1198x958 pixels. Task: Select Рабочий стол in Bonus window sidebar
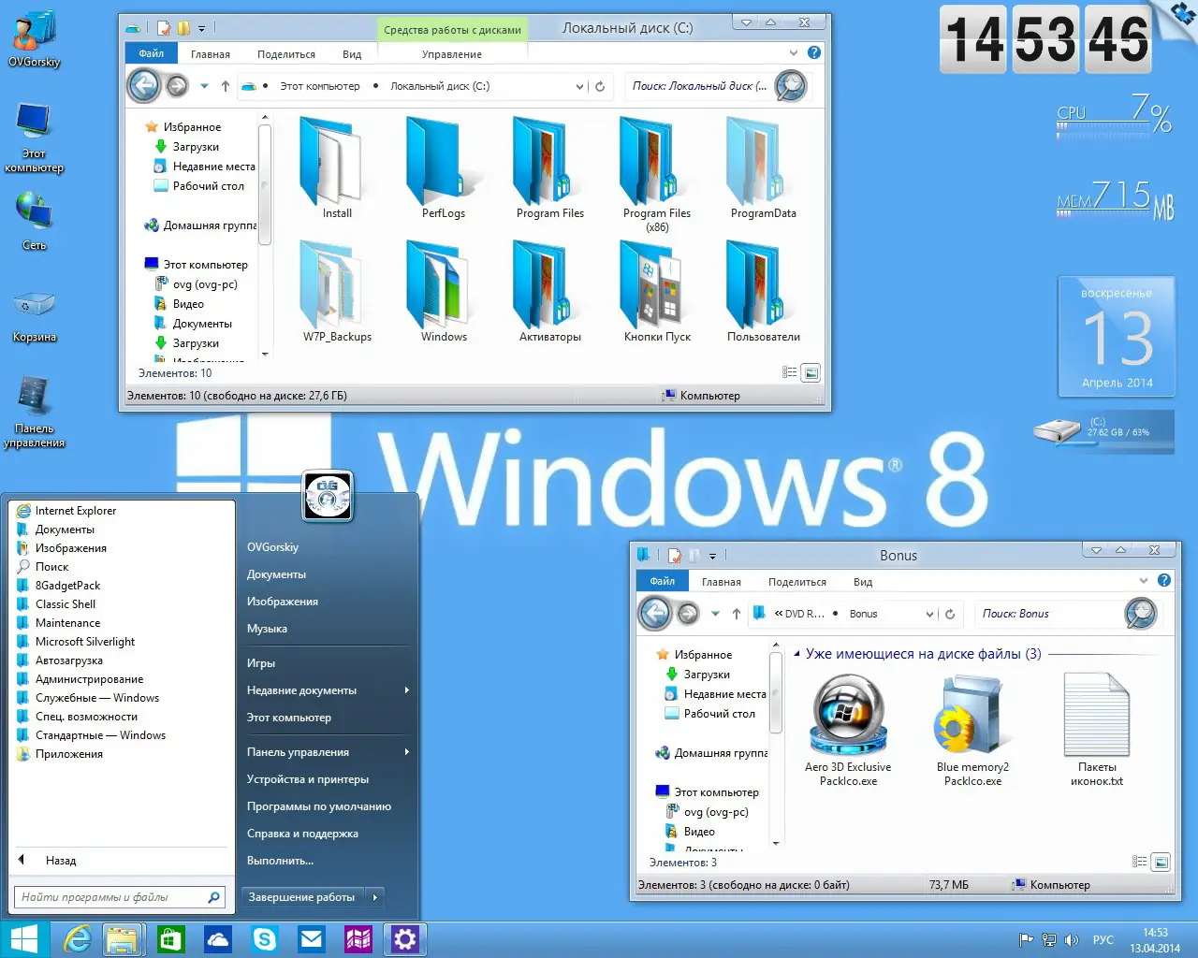pos(719,714)
